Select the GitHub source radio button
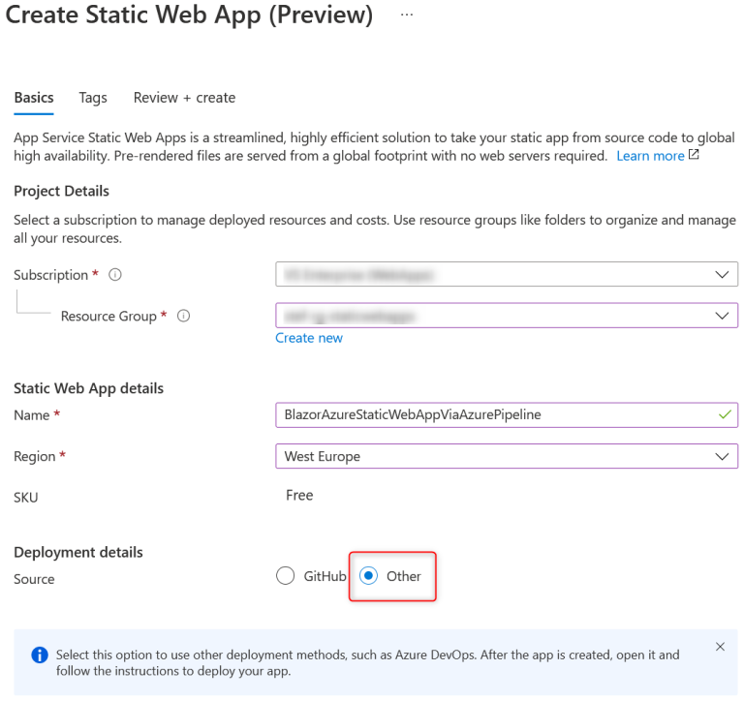The width and height of the screenshot is (744, 701). [285, 576]
